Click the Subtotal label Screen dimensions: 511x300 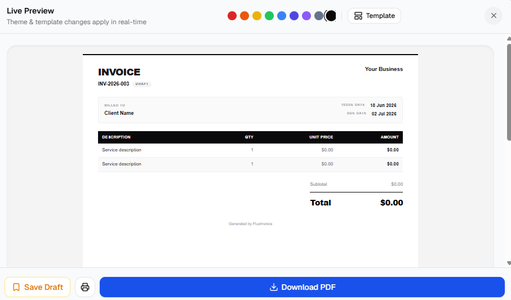pyautogui.click(x=318, y=184)
